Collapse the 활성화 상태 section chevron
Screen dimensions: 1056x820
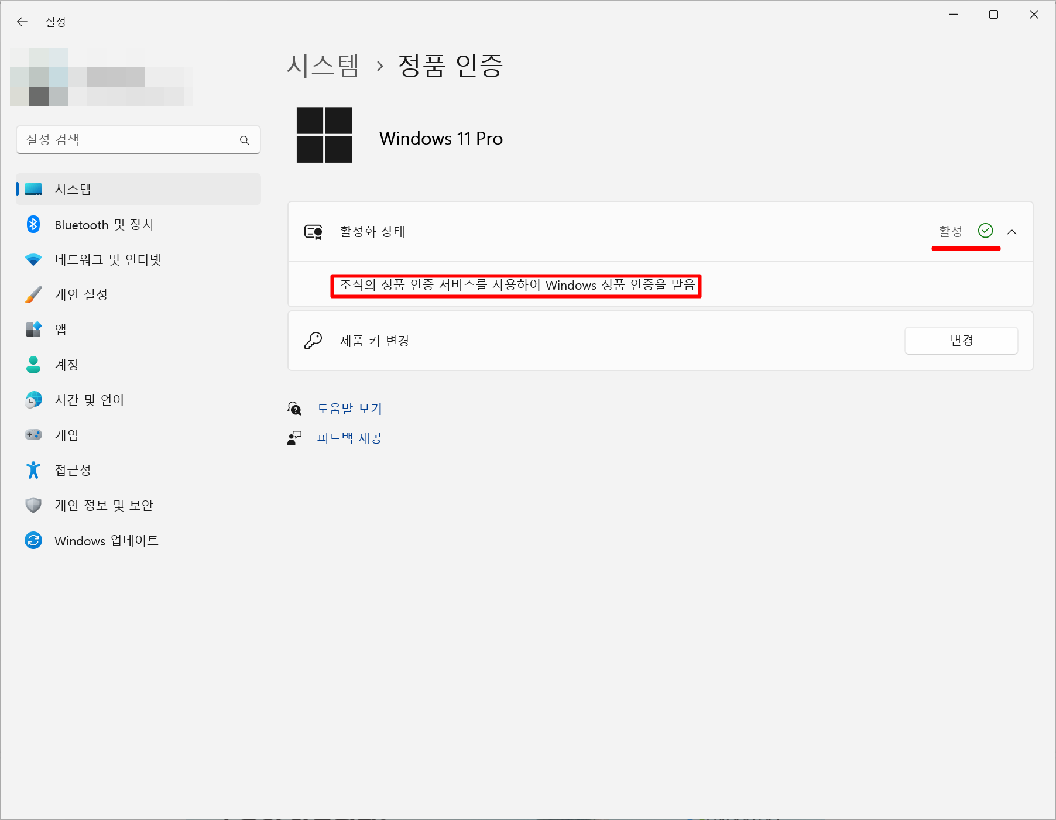(x=1012, y=232)
